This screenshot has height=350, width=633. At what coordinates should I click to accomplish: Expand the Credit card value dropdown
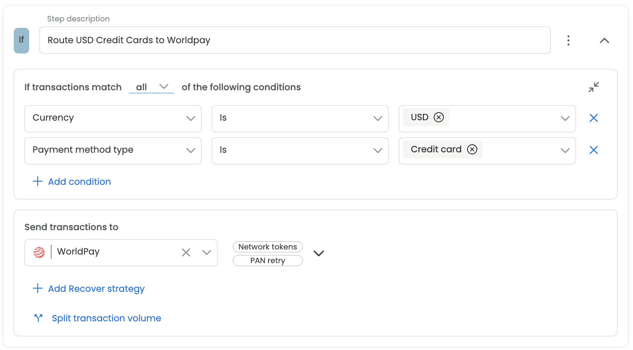pyautogui.click(x=565, y=151)
